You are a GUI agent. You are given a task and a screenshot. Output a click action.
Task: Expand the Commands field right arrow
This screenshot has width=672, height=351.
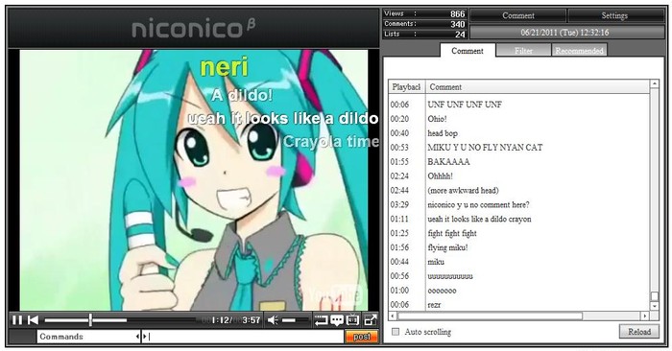[x=144, y=337]
